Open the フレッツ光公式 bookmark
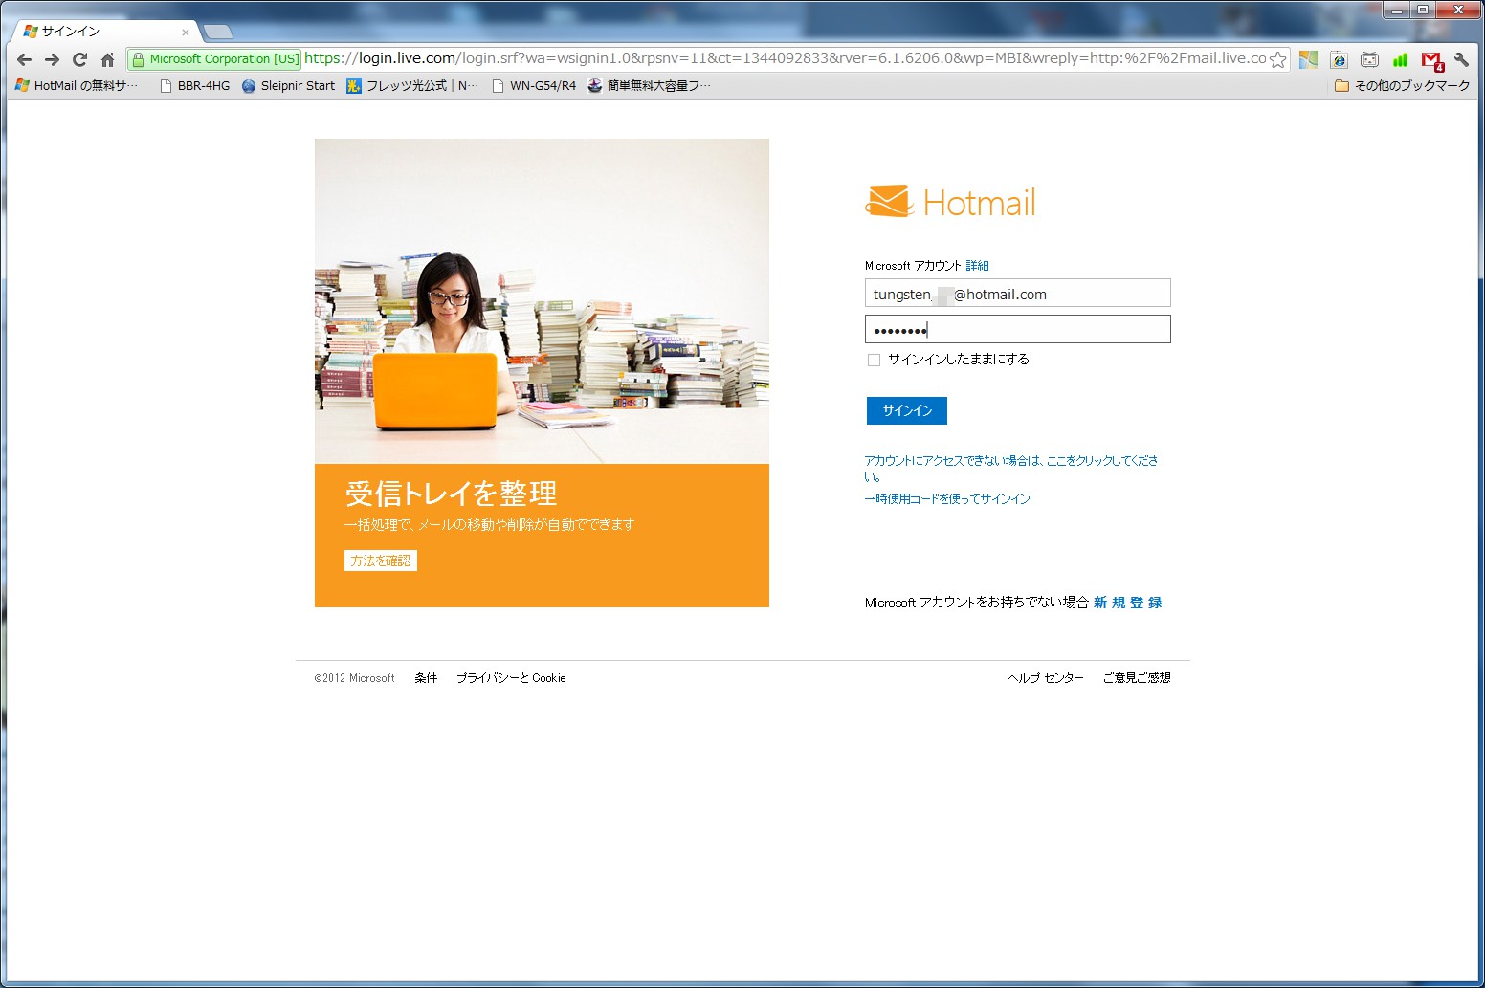This screenshot has width=1485, height=988. point(412,85)
